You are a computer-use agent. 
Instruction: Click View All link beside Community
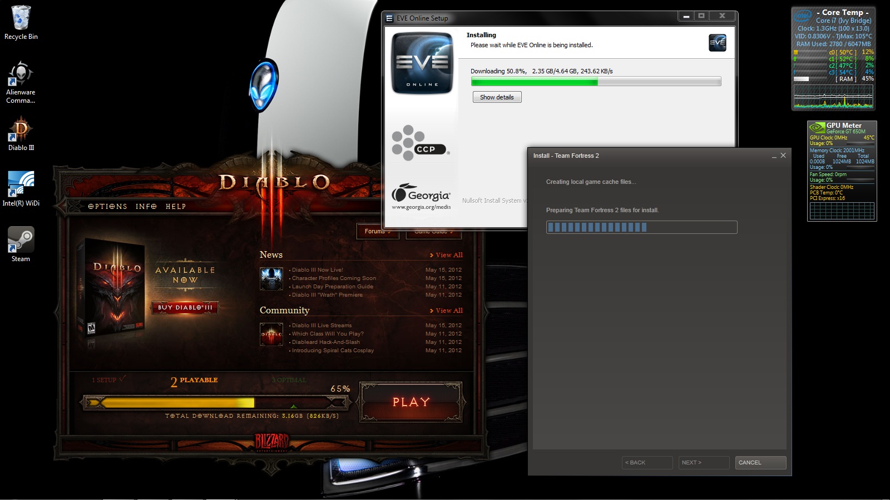pyautogui.click(x=446, y=311)
